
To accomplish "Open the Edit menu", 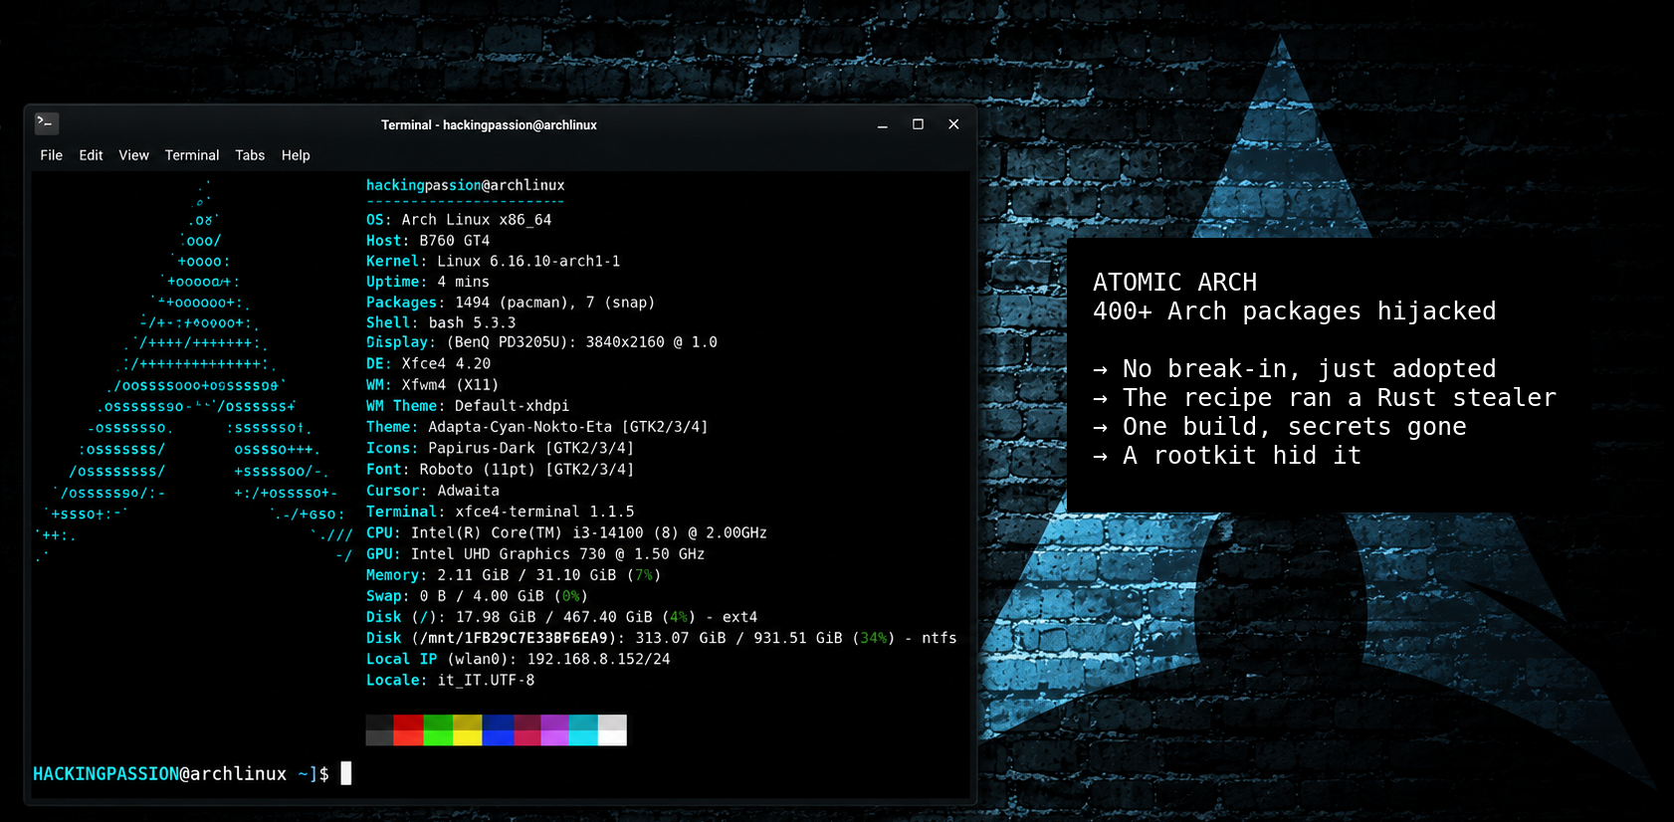I will point(91,155).
